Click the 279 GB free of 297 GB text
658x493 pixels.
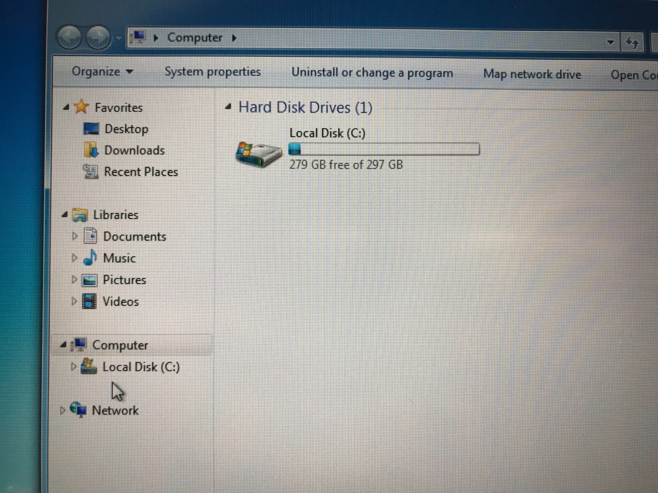[x=346, y=165]
